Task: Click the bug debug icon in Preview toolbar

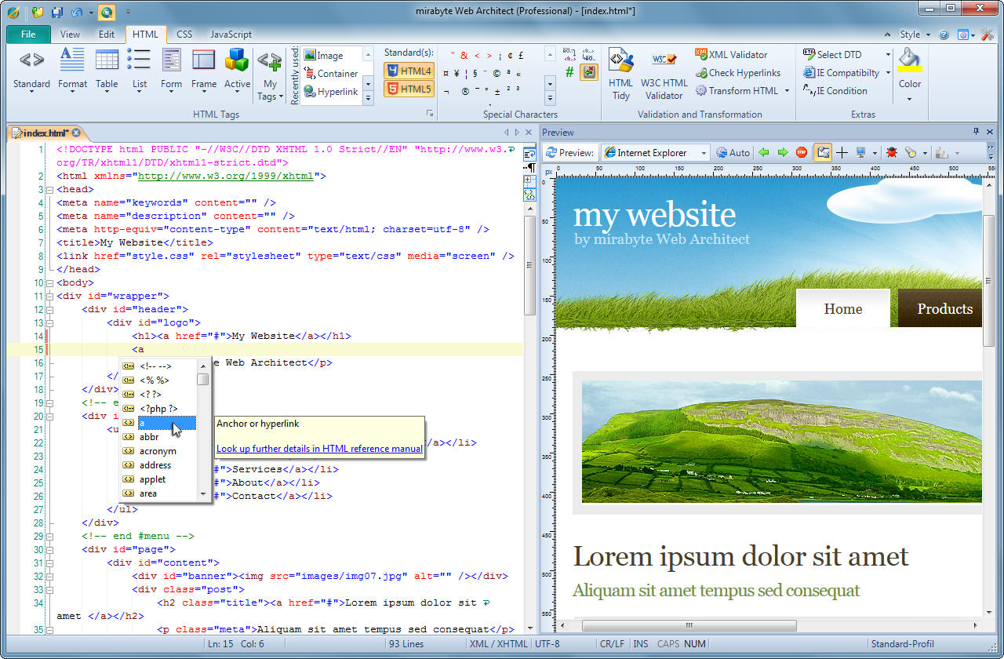Action: click(892, 153)
